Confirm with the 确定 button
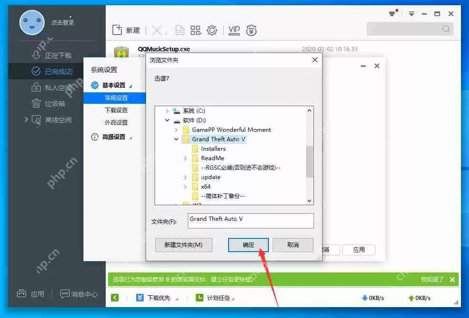Screen dimensions: 469x318 (248, 245)
